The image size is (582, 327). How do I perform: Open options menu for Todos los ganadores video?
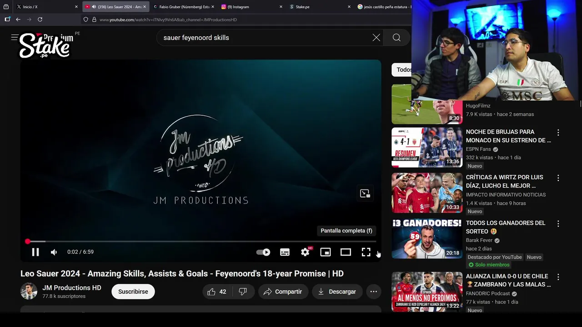pos(558,224)
